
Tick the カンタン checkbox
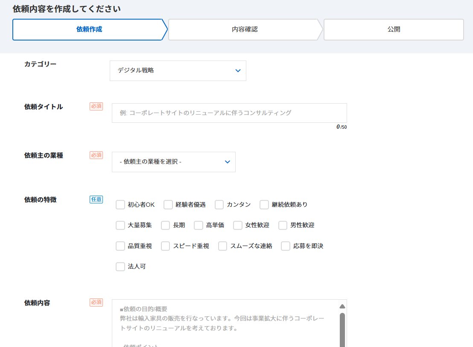click(x=219, y=205)
